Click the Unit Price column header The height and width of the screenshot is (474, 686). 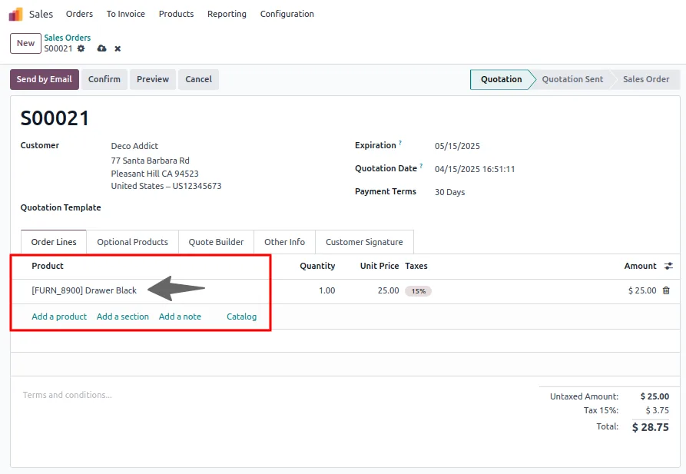[x=379, y=266]
